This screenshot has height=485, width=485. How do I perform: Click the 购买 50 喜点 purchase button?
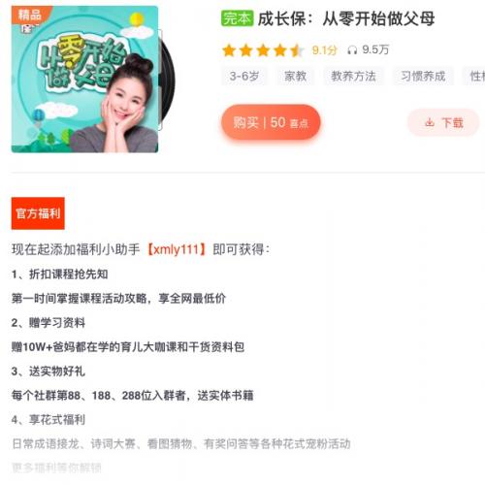pos(271,122)
